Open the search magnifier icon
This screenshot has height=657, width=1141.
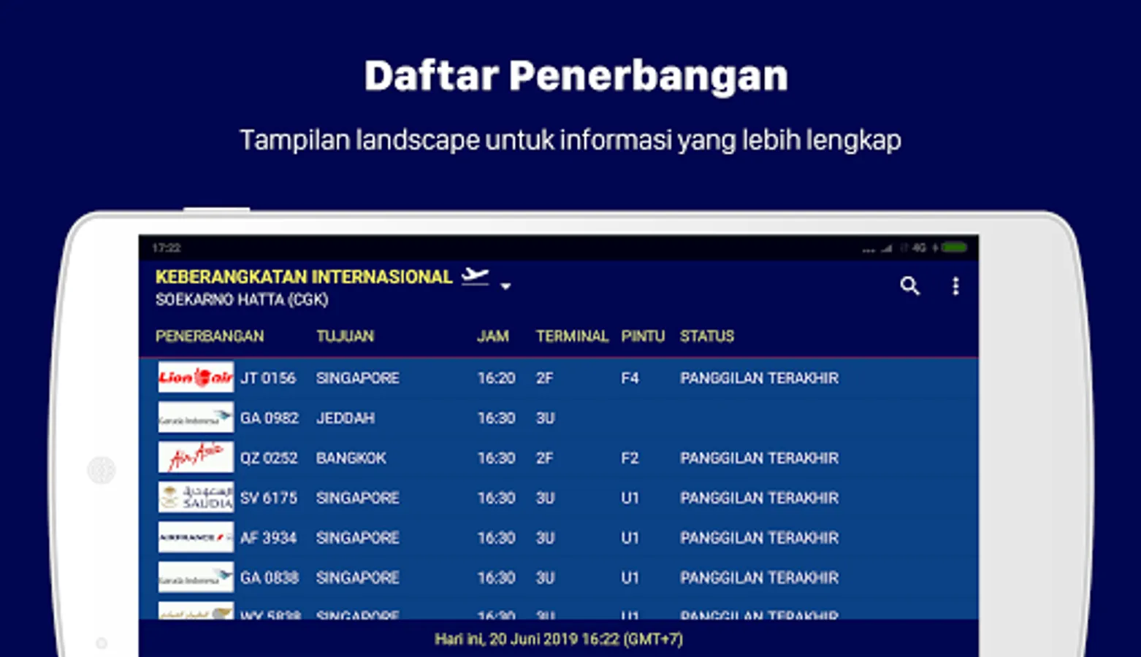(909, 285)
